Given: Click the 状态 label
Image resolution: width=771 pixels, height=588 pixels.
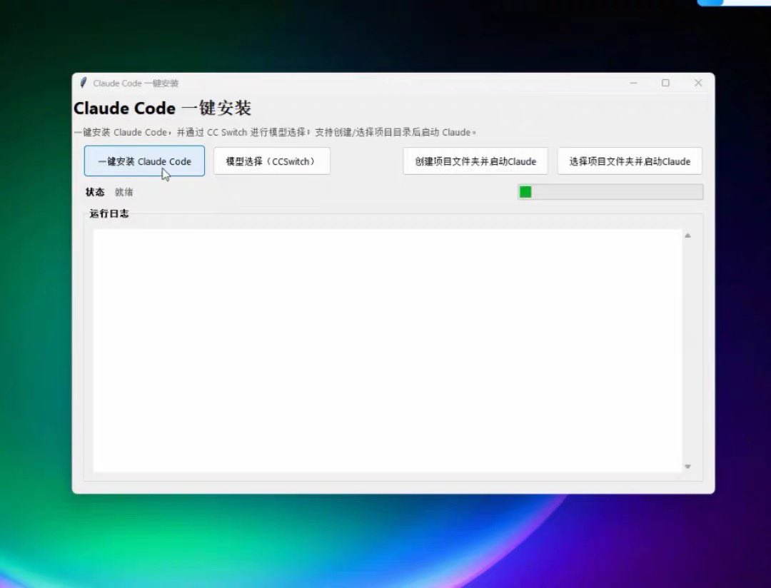Looking at the screenshot, I should [x=95, y=192].
